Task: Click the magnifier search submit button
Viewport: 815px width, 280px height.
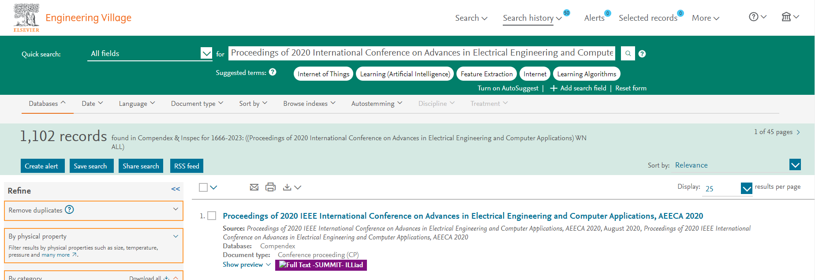Action: click(628, 53)
